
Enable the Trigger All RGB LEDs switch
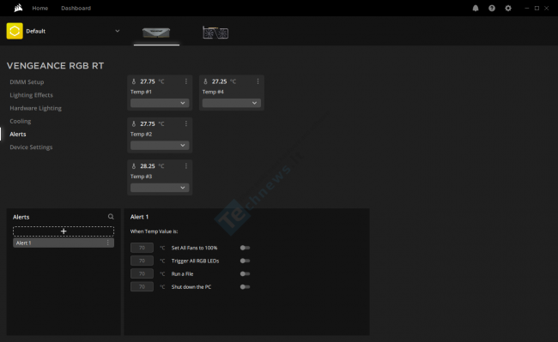(245, 261)
